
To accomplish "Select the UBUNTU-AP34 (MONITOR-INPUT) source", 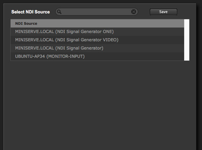I will coord(97,56).
